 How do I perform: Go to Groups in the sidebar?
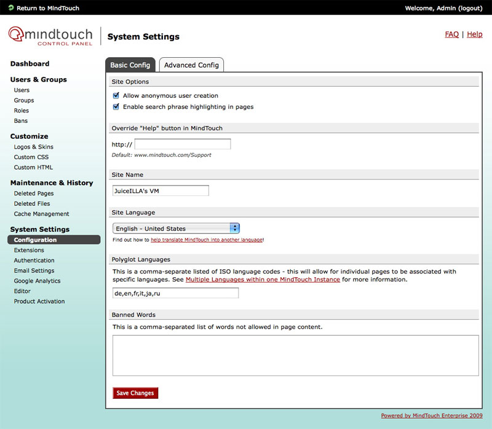(24, 100)
